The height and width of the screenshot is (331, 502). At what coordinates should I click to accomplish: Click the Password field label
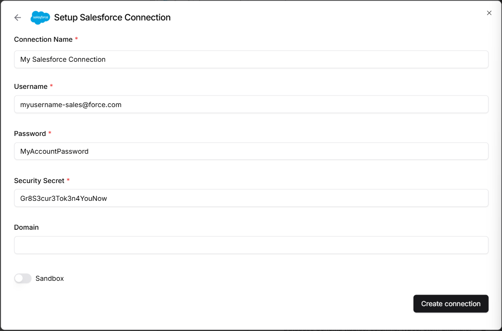pos(30,134)
